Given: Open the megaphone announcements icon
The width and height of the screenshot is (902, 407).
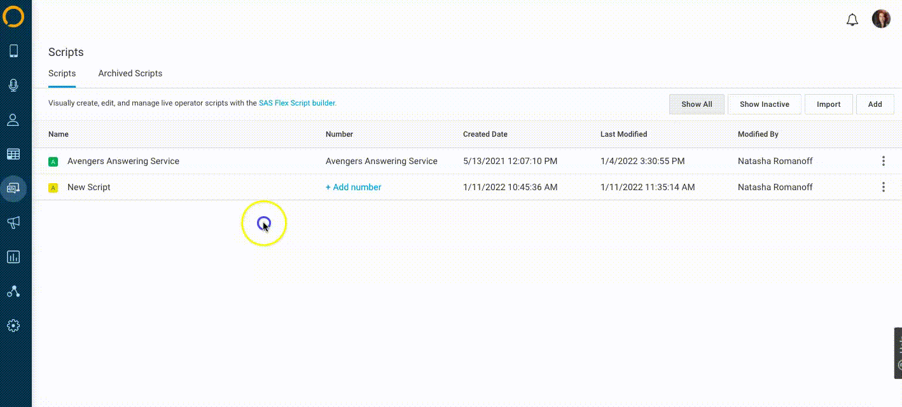Looking at the screenshot, I should (x=13, y=223).
